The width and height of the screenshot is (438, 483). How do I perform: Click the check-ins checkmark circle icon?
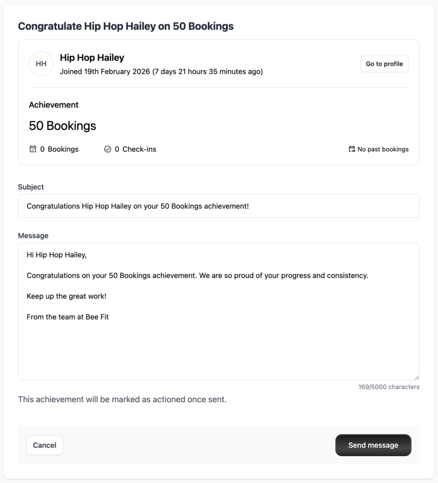coord(107,149)
